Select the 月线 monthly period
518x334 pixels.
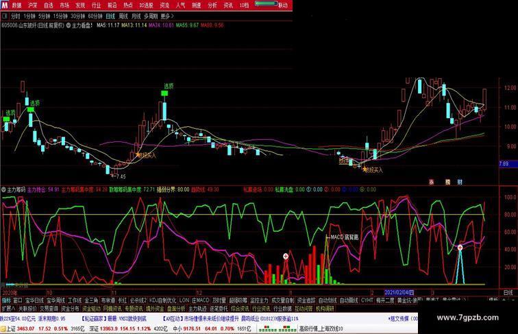[136, 16]
